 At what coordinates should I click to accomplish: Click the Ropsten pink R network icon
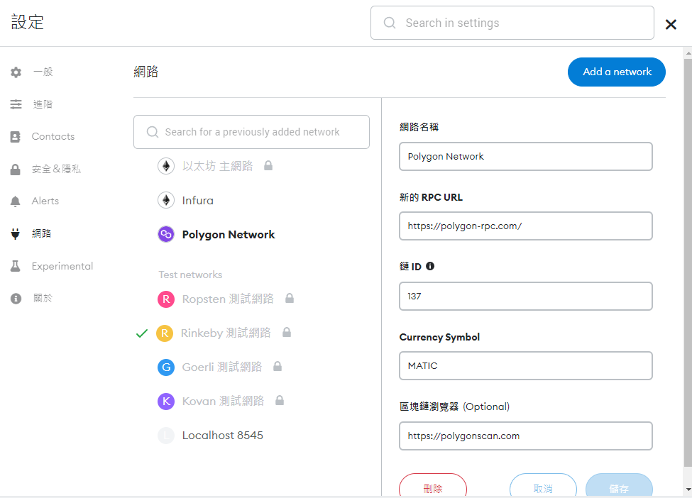166,299
